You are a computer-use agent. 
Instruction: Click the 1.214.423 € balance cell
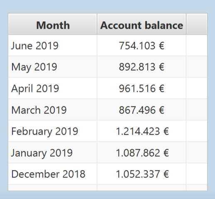tap(142, 131)
